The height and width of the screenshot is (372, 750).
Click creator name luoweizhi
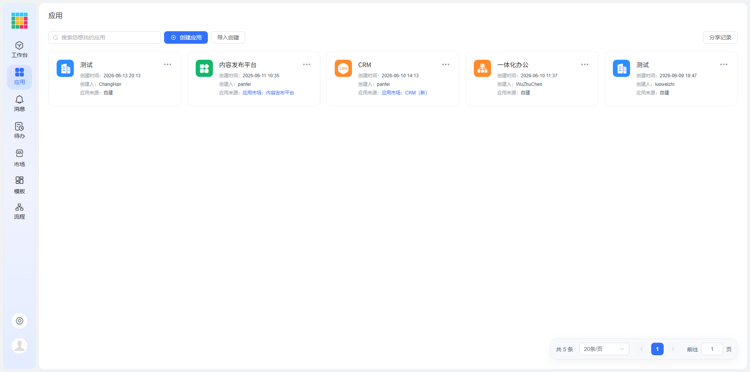tap(665, 84)
